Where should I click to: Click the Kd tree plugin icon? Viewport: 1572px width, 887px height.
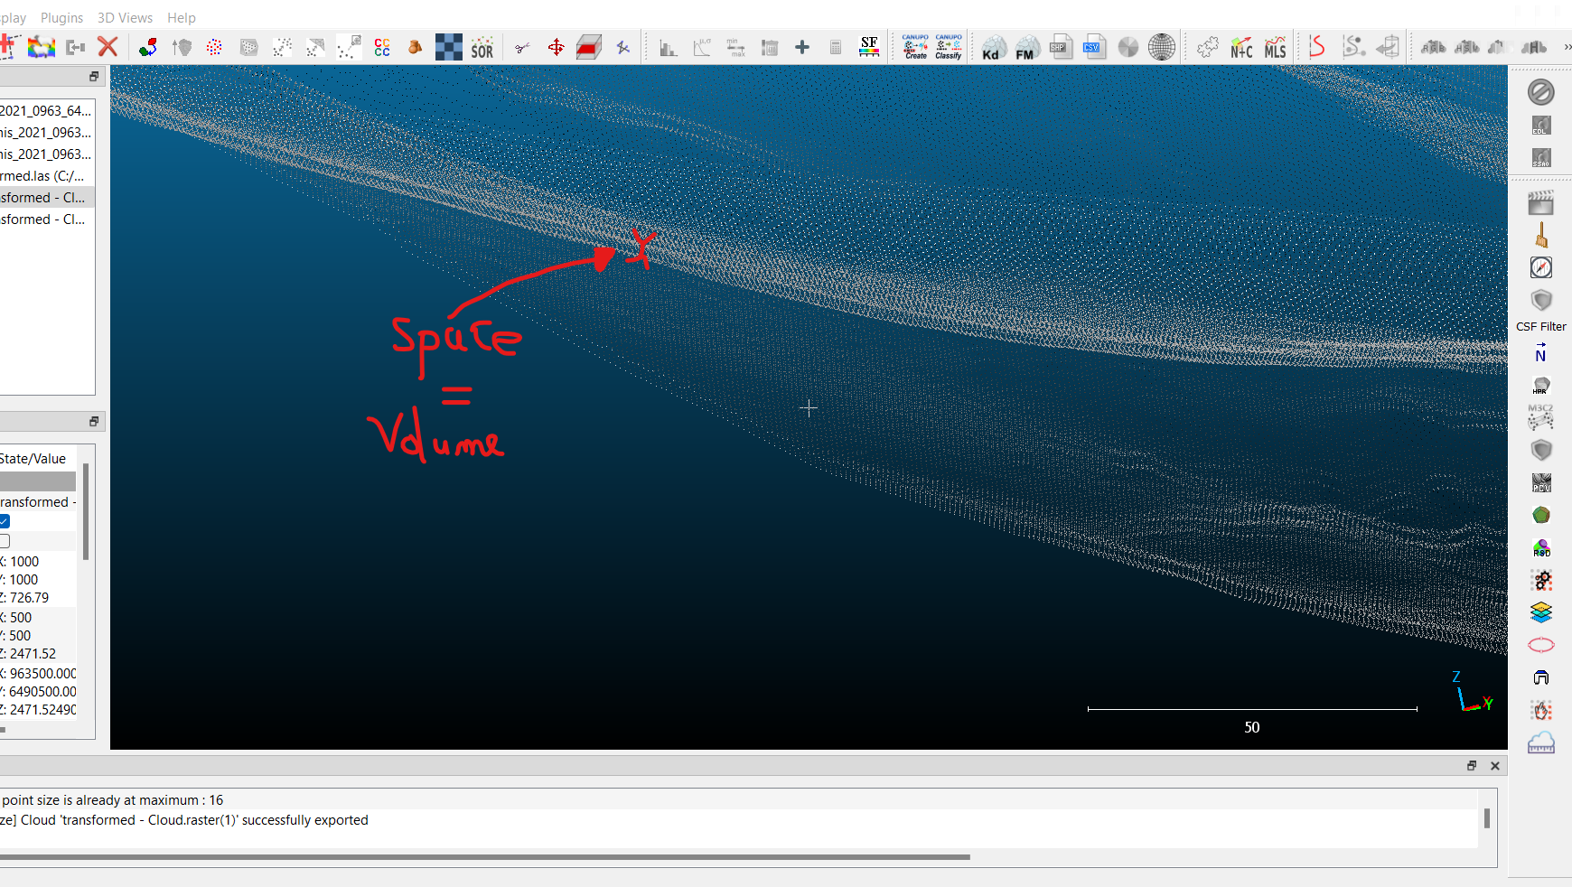(x=994, y=47)
